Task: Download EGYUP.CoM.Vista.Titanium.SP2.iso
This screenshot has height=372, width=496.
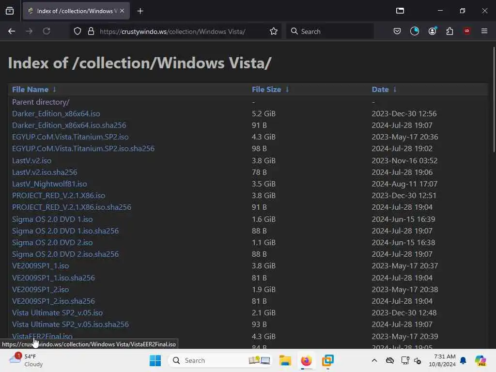Action: coord(70,137)
